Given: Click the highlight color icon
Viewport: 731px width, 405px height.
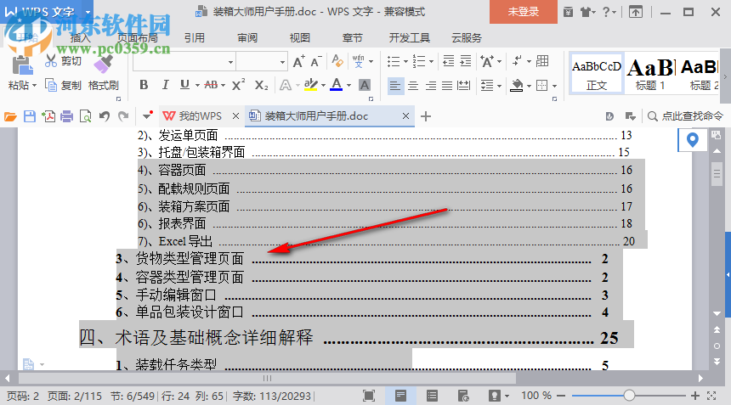Looking at the screenshot, I should pos(310,84).
